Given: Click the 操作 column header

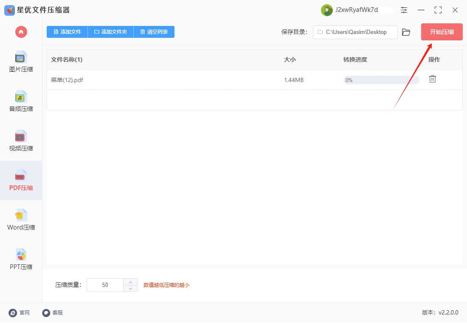Looking at the screenshot, I should (x=434, y=59).
